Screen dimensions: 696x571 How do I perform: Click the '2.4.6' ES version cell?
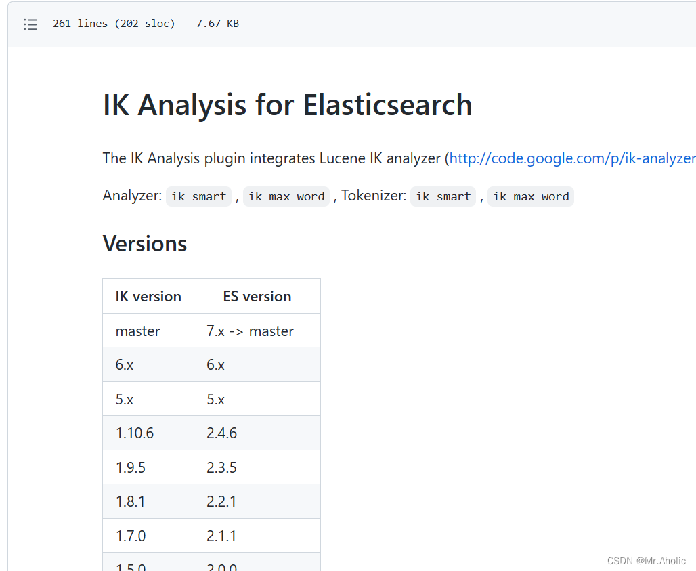[257, 433]
